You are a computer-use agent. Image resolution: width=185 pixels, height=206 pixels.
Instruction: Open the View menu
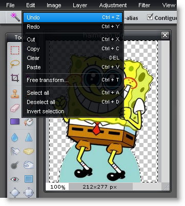point(169,5)
